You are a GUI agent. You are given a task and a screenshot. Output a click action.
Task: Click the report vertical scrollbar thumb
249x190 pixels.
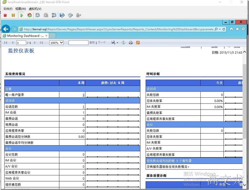[244, 102]
